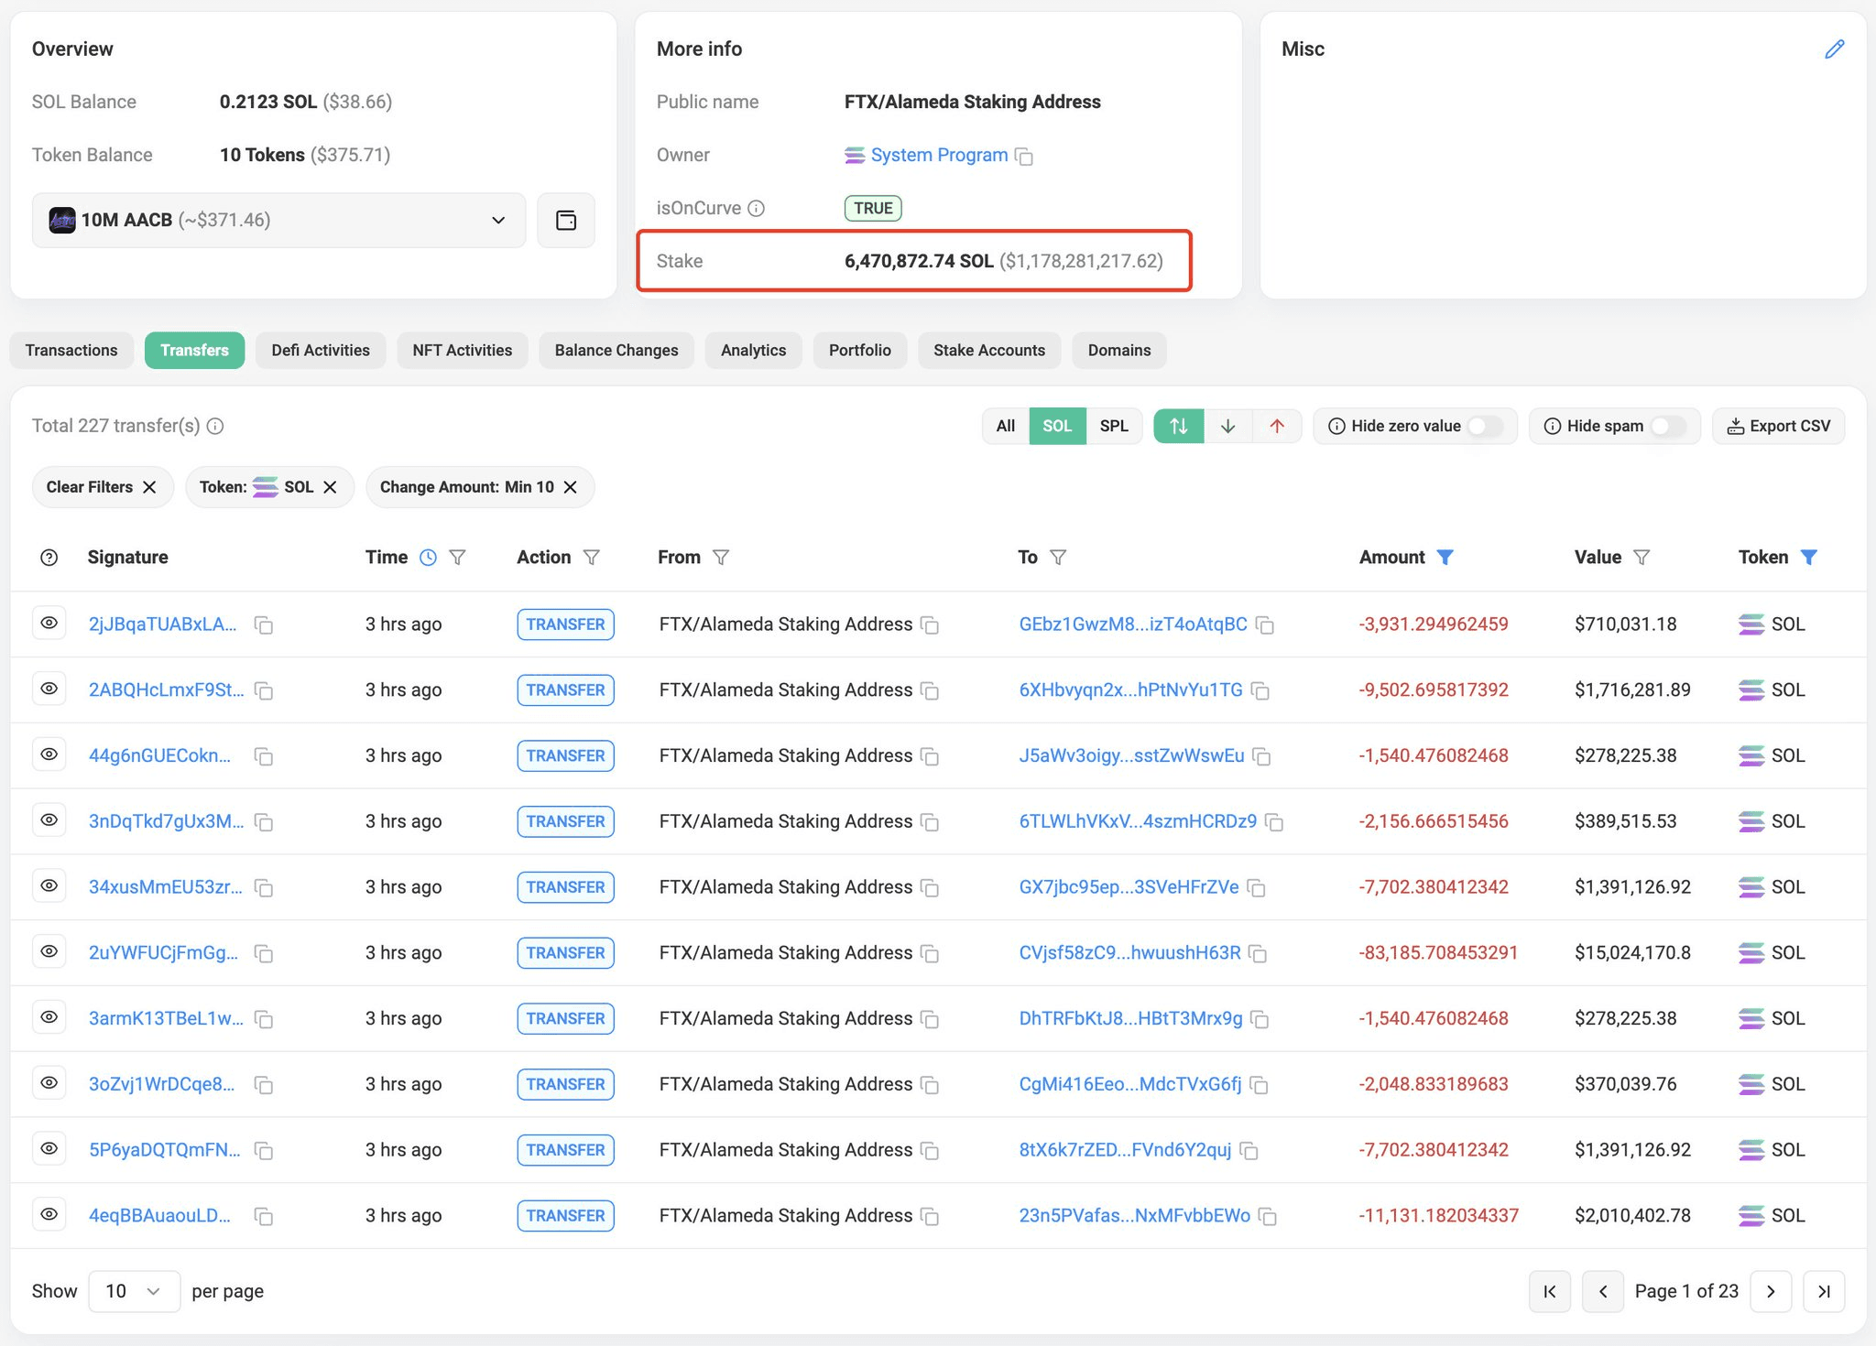This screenshot has height=1346, width=1876.
Task: Select the SOL token filter segment
Action: click(x=1057, y=426)
